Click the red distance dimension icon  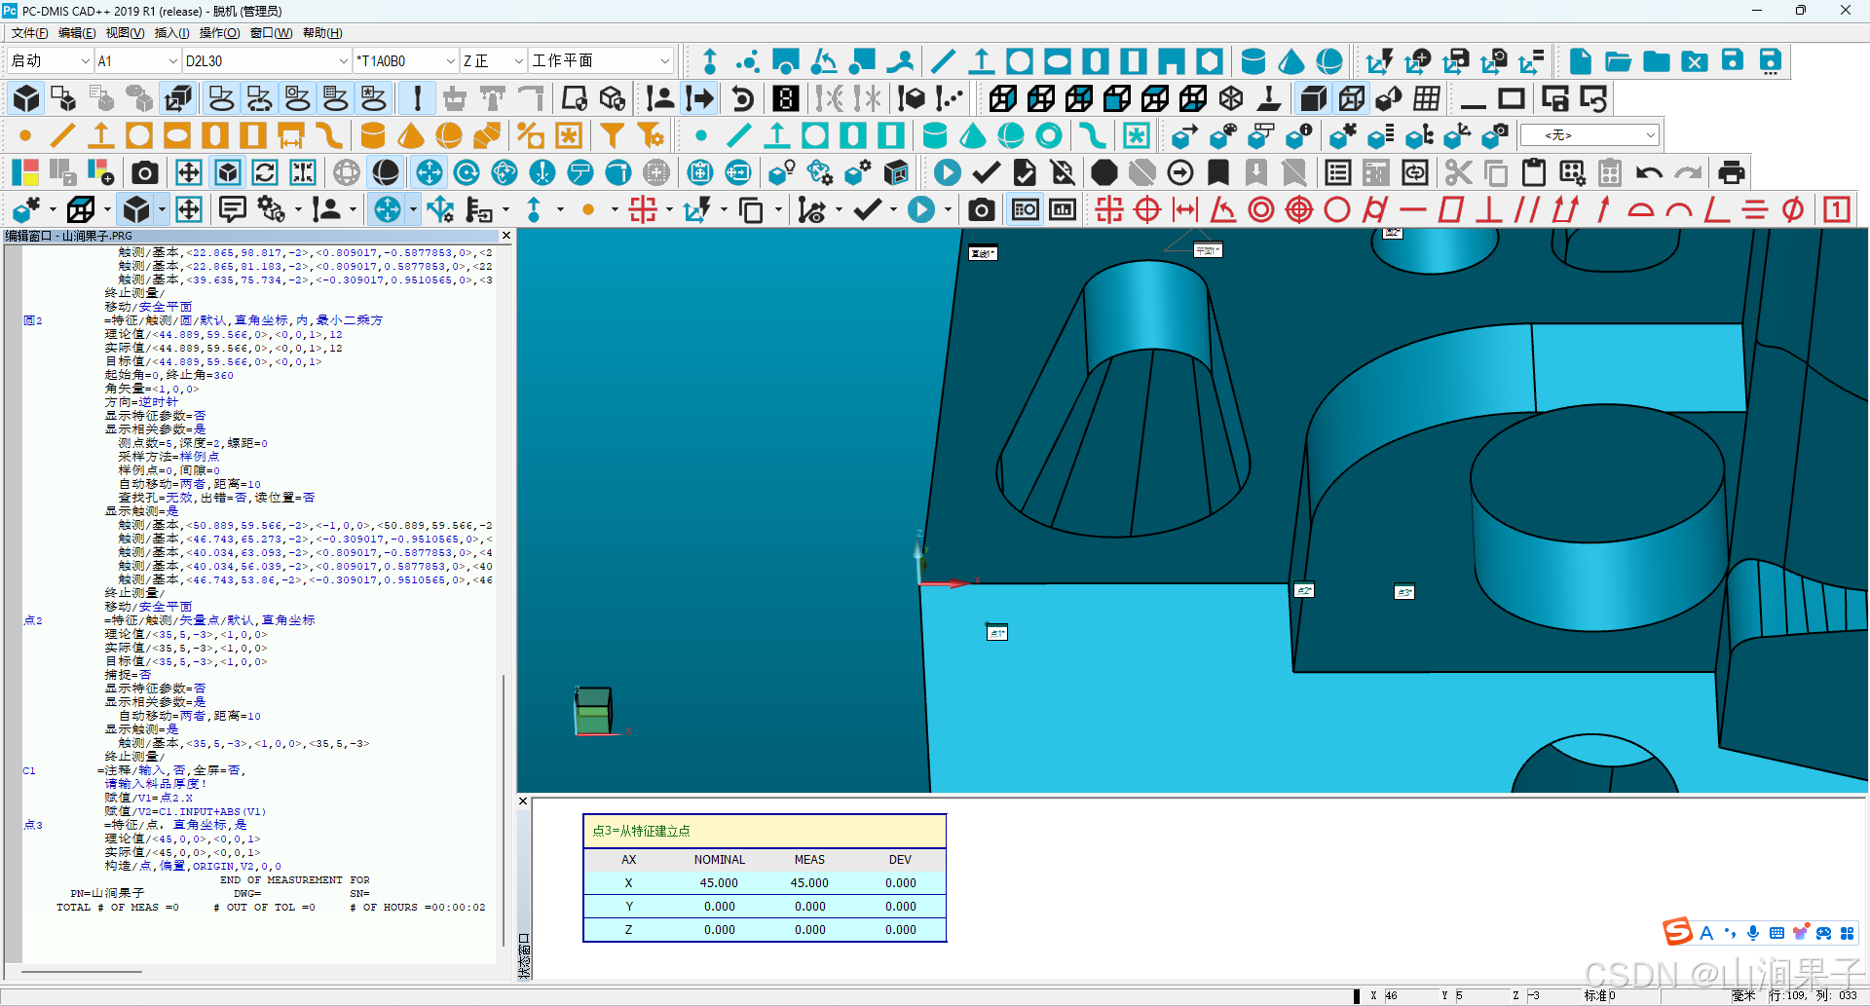point(1185,209)
